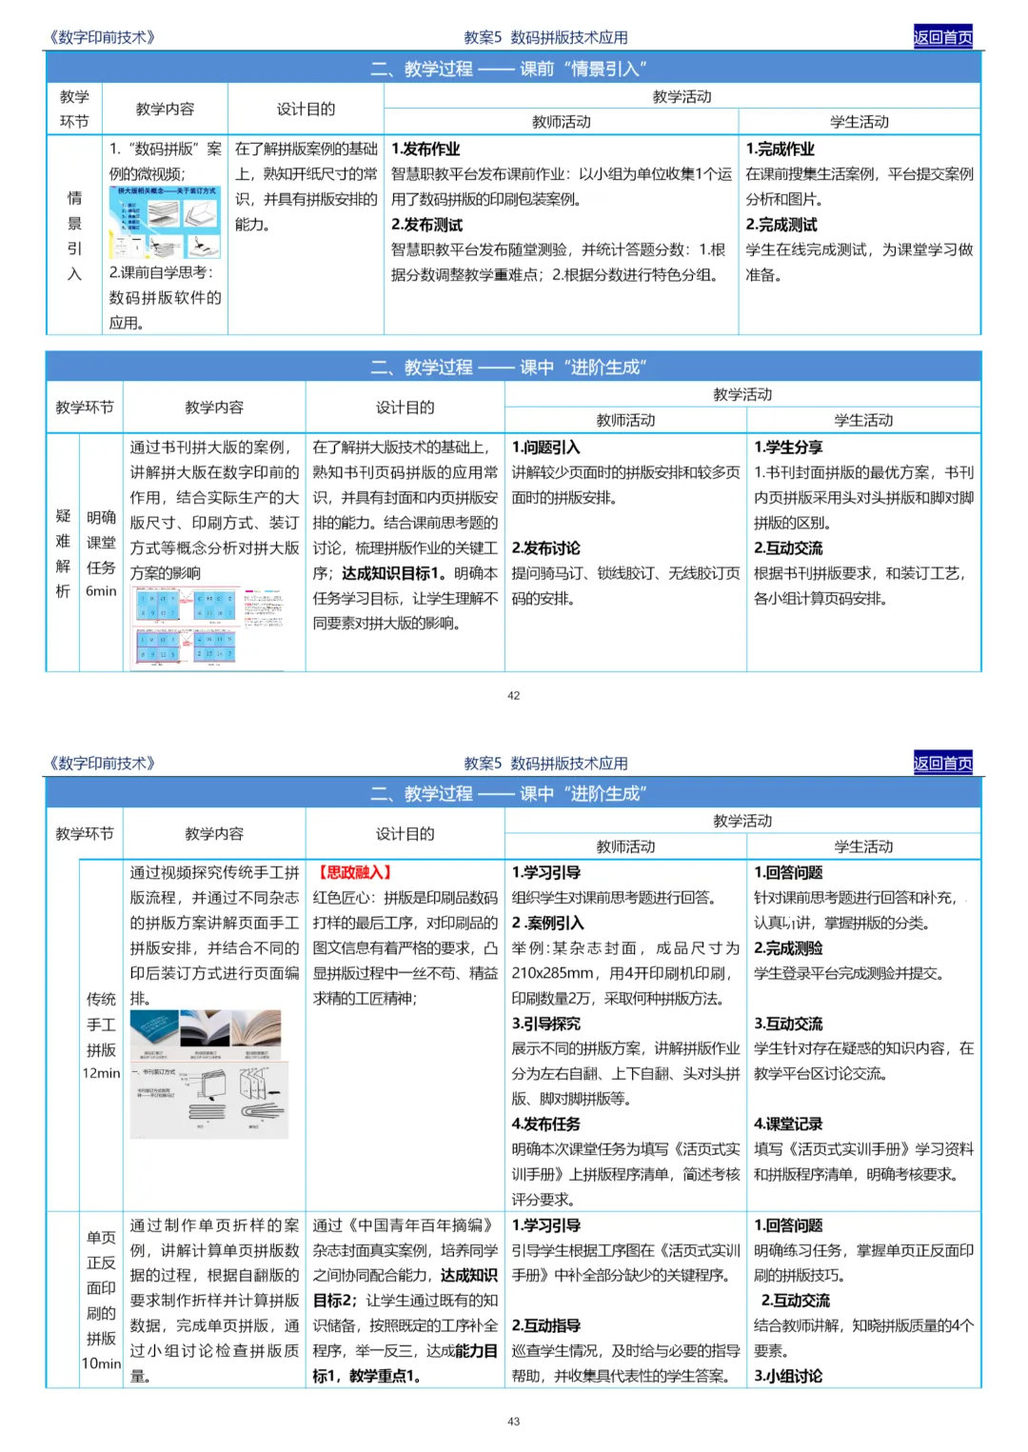Click the "传统手工拼版 12min" cell
The image size is (1028, 1452).
tap(101, 1036)
